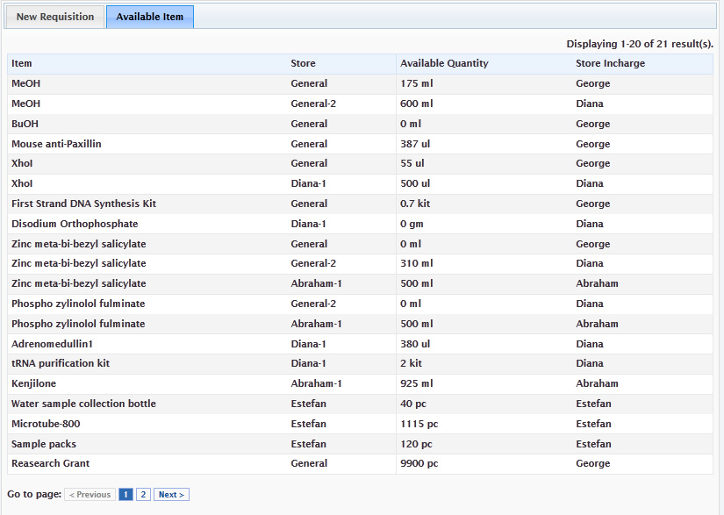The height and width of the screenshot is (515, 724).
Task: Select the Reasearch Grant row
Action: point(50,463)
